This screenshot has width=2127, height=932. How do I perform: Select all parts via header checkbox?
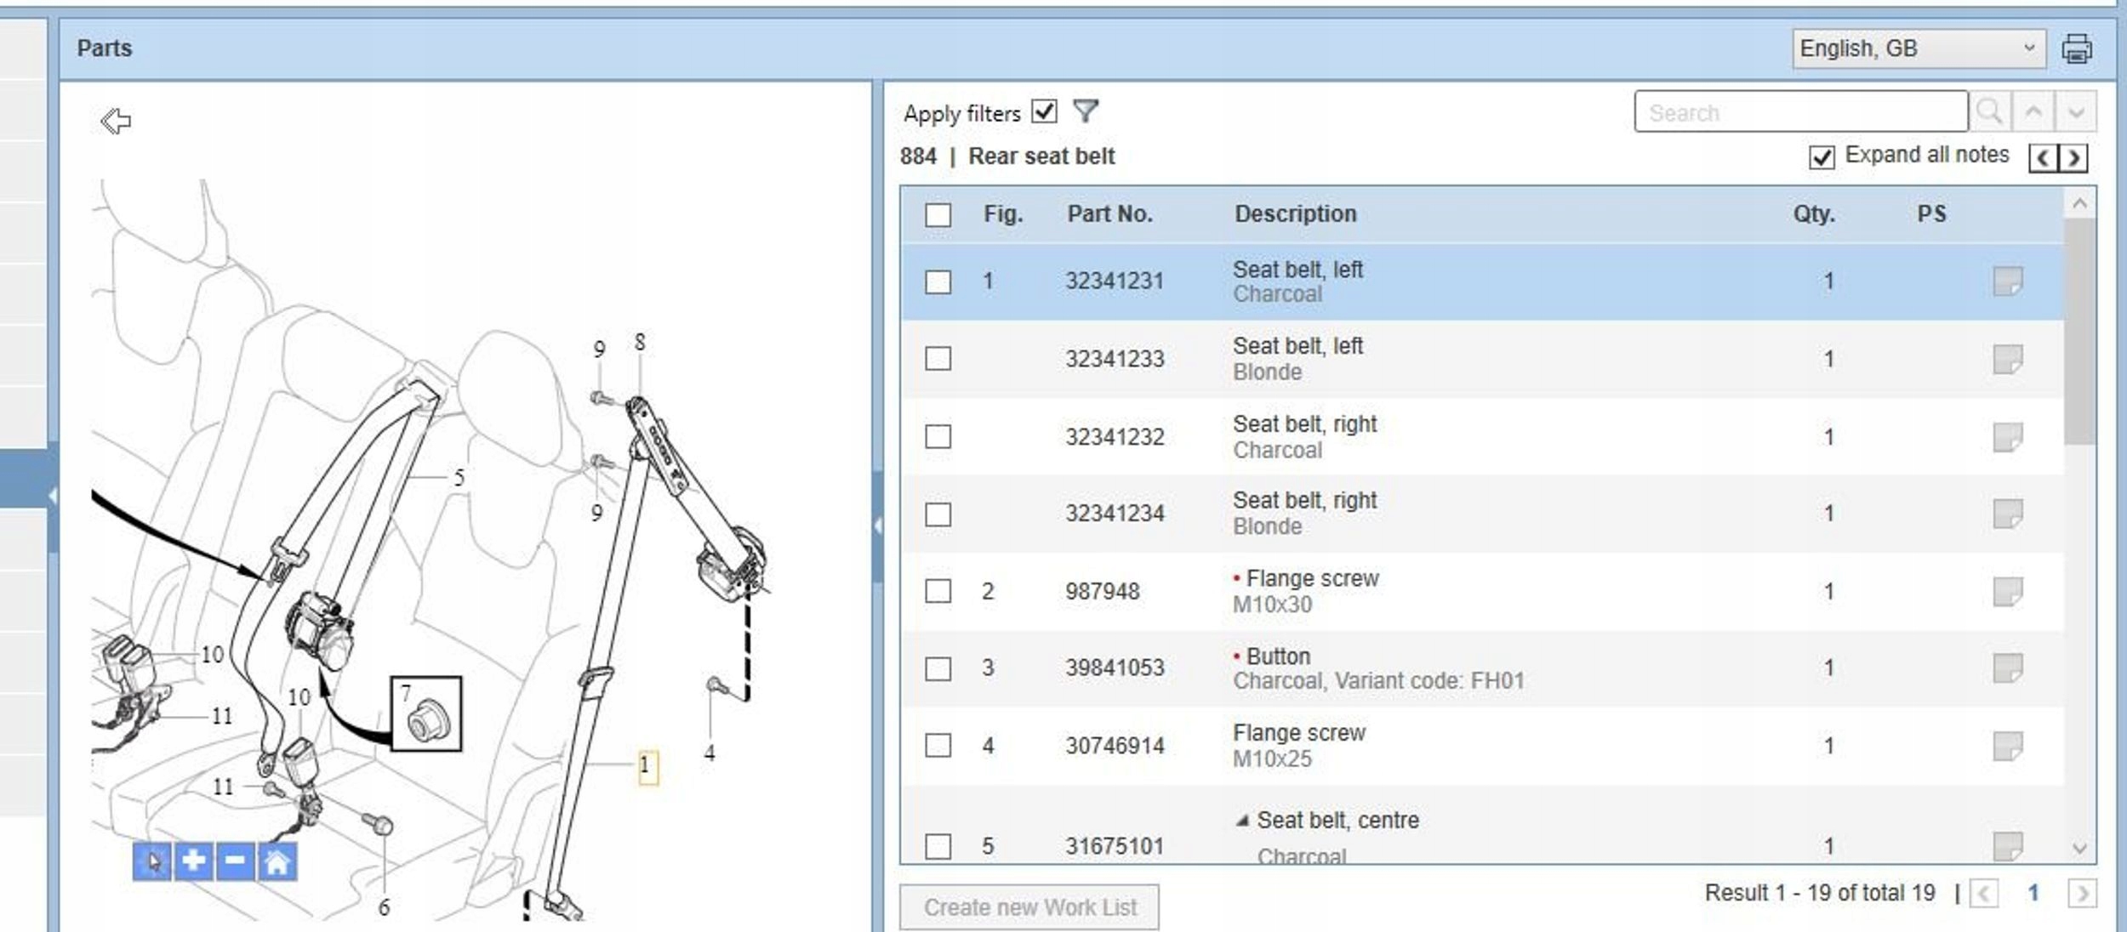[x=938, y=214]
